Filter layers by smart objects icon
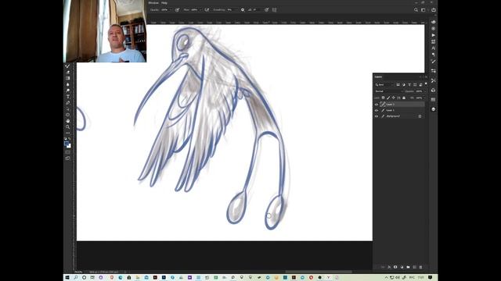Image resolution: width=501 pixels, height=281 pixels. tap(420, 85)
